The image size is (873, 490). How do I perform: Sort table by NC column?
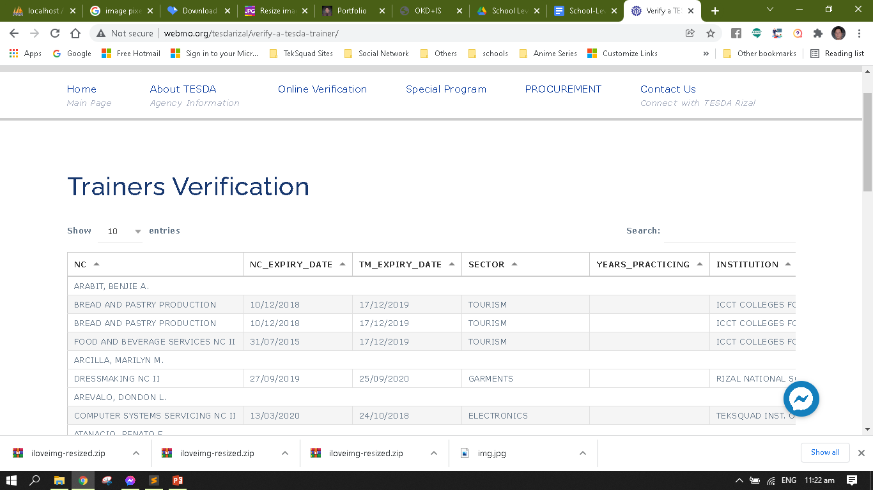coord(155,264)
